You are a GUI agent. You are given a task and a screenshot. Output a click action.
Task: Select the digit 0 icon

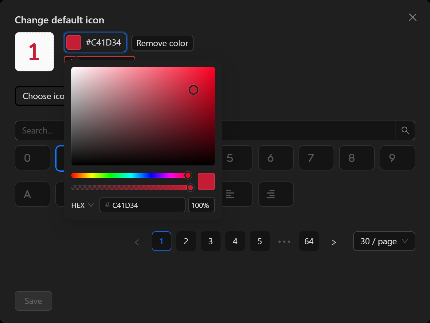[x=33, y=158]
